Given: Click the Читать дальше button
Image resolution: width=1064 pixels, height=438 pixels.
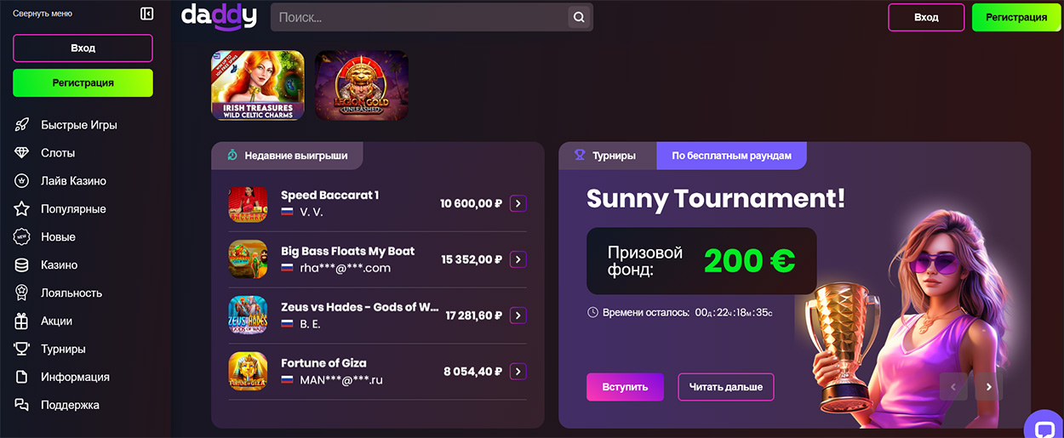Looking at the screenshot, I should point(725,387).
